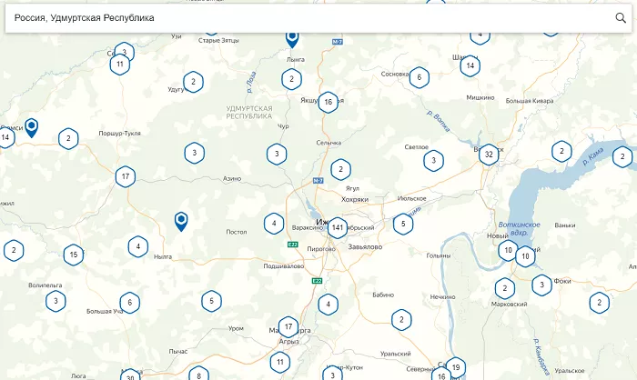Click the magnifier search icon

621,18
